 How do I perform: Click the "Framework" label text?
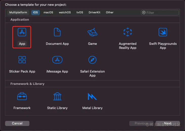click(22, 108)
